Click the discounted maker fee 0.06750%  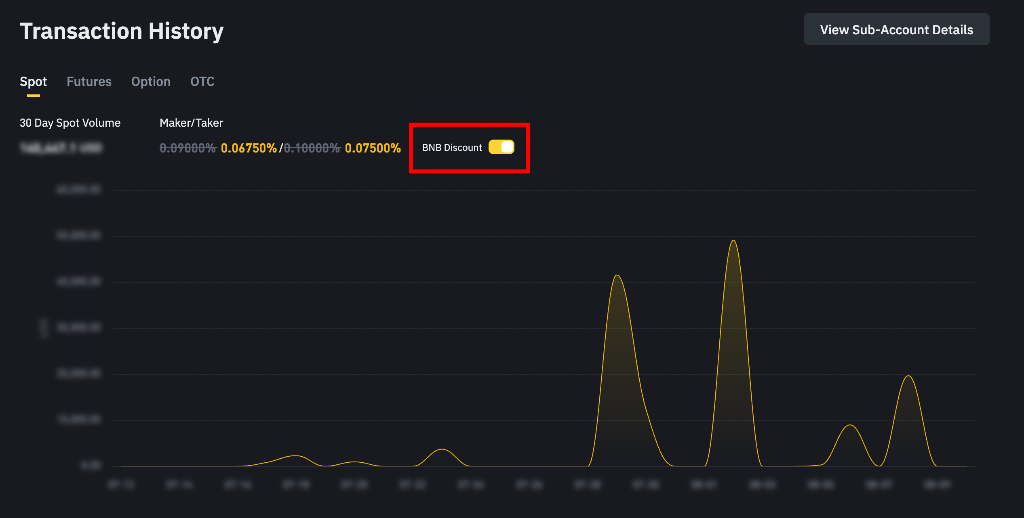coord(249,148)
